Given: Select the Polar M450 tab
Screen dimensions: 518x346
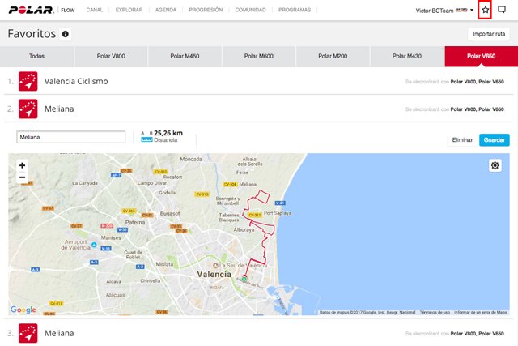Looking at the screenshot, I should click(185, 56).
